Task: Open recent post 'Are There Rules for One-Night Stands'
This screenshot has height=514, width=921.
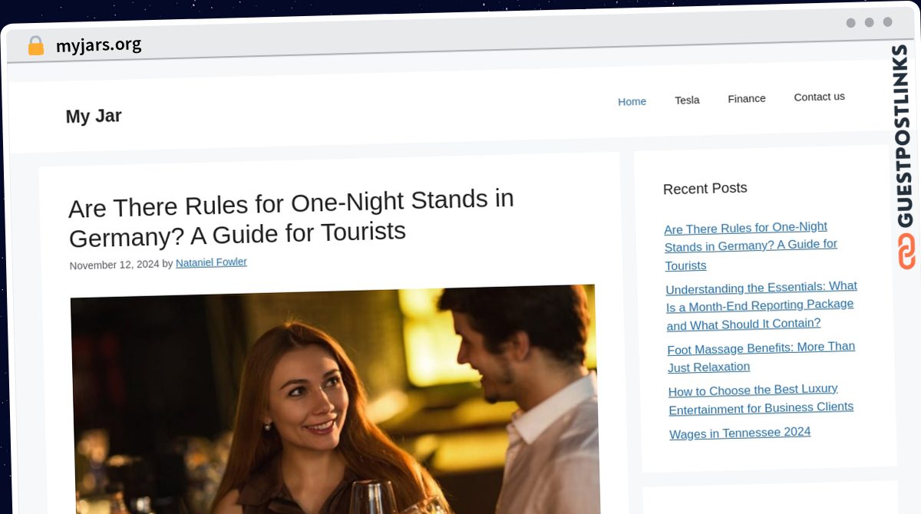Action: coord(751,245)
